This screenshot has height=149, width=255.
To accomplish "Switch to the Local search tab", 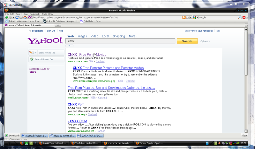I will click(105, 36).
